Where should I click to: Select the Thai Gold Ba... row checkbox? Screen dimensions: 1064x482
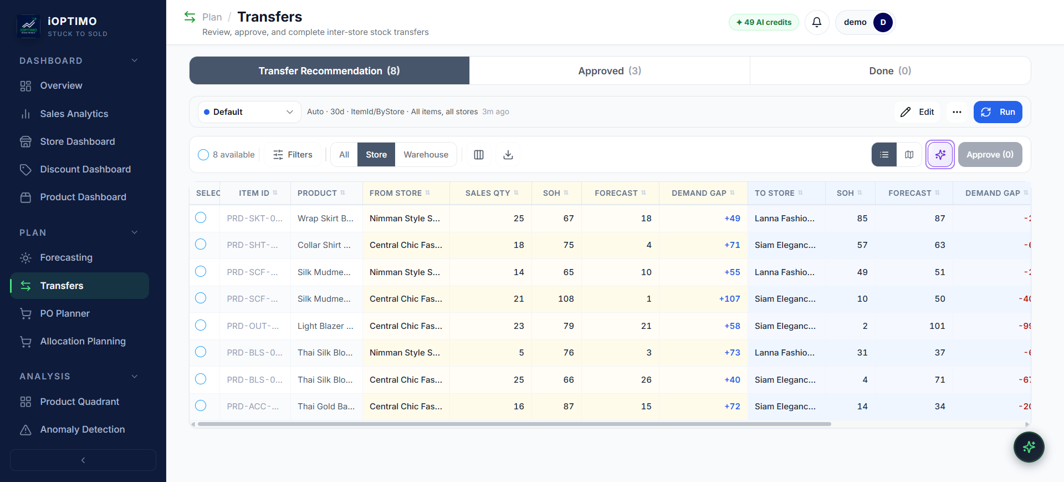point(201,406)
